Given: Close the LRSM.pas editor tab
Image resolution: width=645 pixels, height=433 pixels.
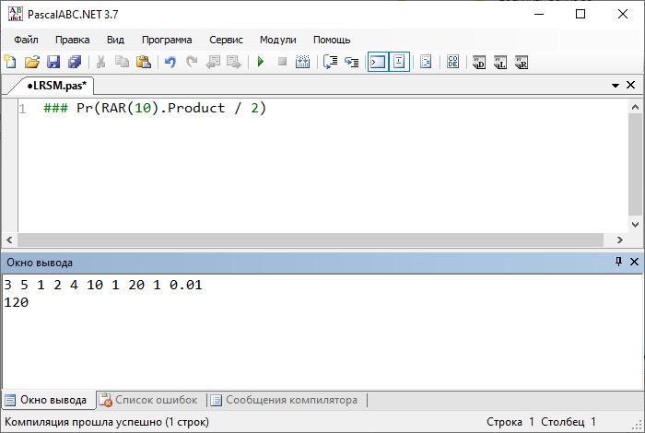Looking at the screenshot, I should tap(630, 85).
